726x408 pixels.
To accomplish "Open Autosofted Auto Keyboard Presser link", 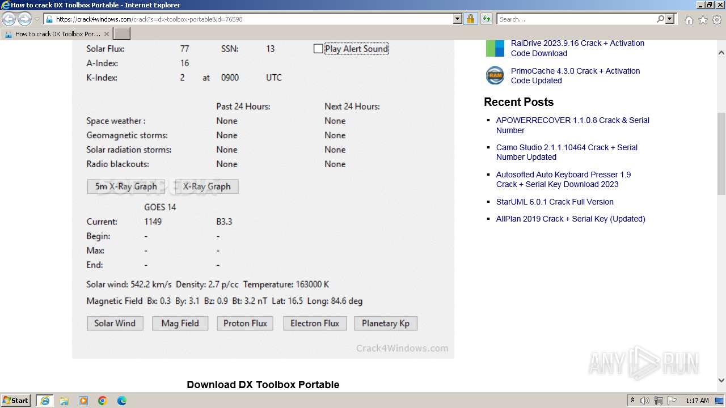I will click(563, 179).
